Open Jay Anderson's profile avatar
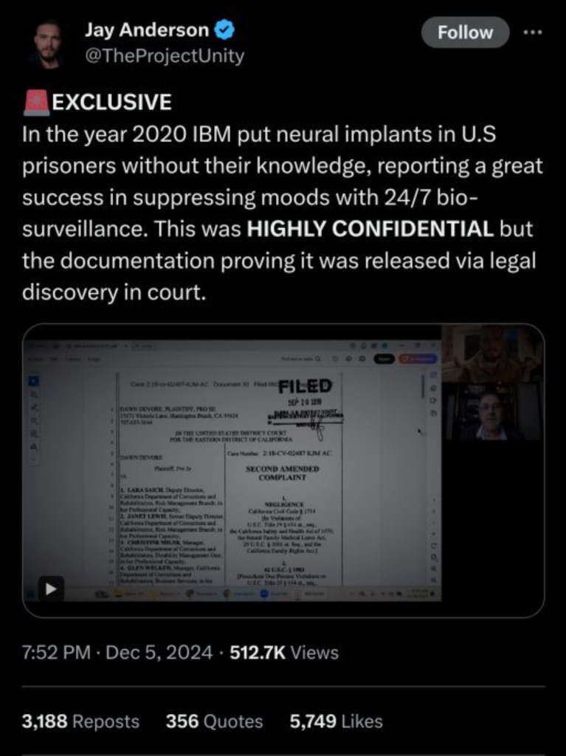 (47, 44)
